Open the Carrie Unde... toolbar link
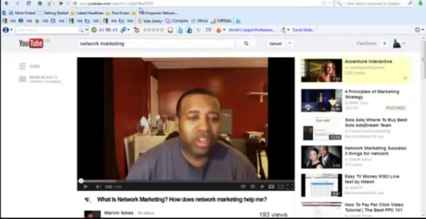This screenshot has height=219, width=426. click(303, 30)
